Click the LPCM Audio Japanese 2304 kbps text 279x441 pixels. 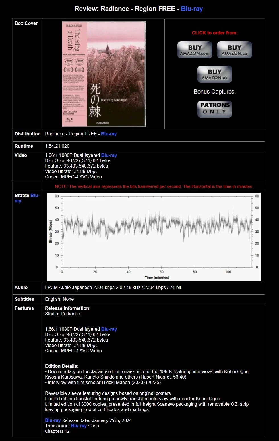113,287
